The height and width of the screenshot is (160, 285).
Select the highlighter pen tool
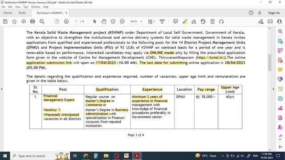point(185,22)
